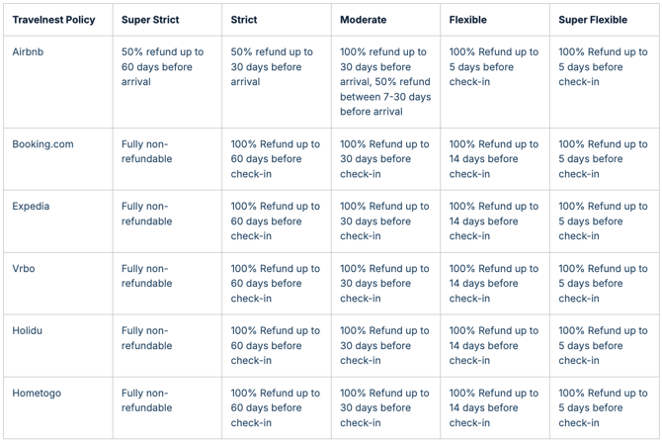
Task: Click Vrbo's Flexible 14 days refund cell
Action: pos(494,284)
